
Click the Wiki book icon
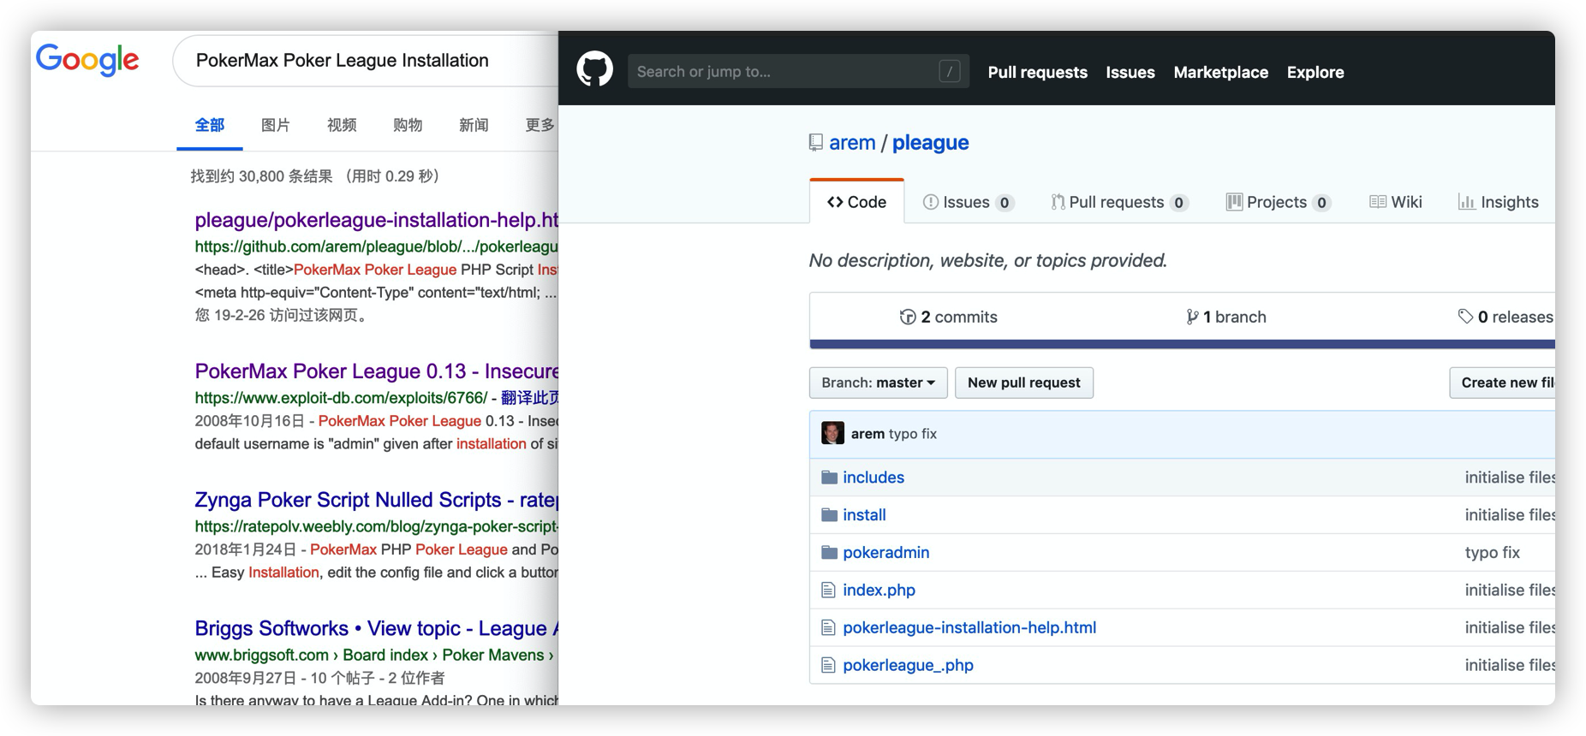[x=1377, y=202]
